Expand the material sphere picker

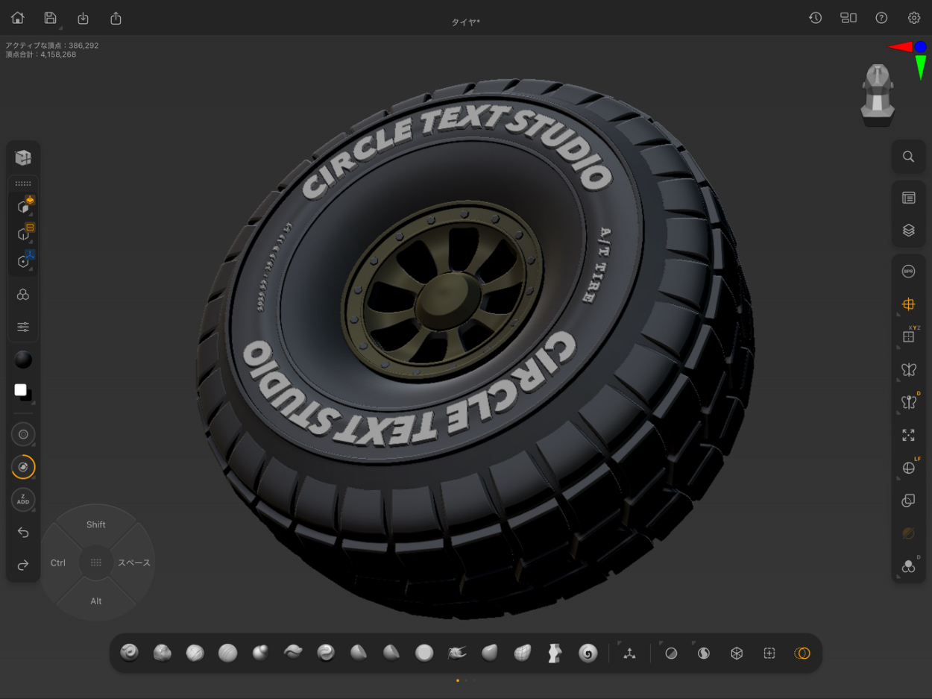point(23,360)
